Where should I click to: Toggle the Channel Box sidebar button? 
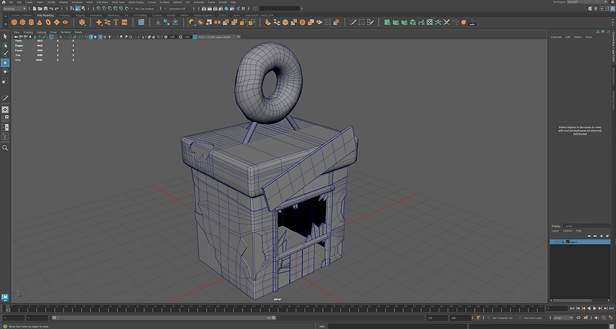click(612, 9)
